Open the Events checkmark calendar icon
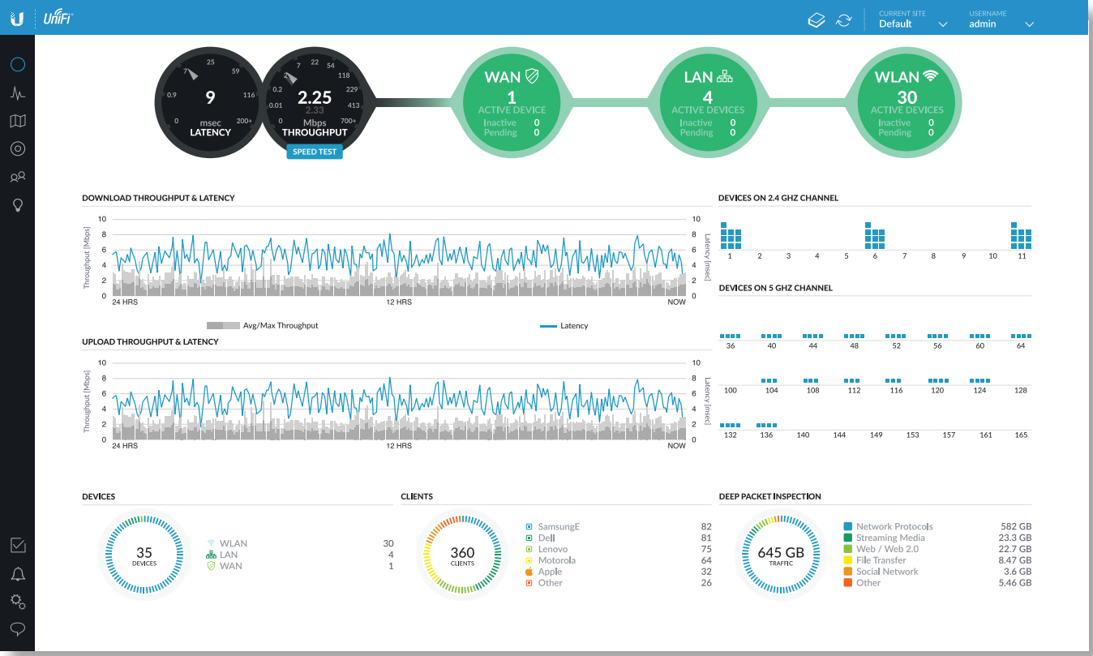The width and height of the screenshot is (1093, 656). pyautogui.click(x=18, y=546)
